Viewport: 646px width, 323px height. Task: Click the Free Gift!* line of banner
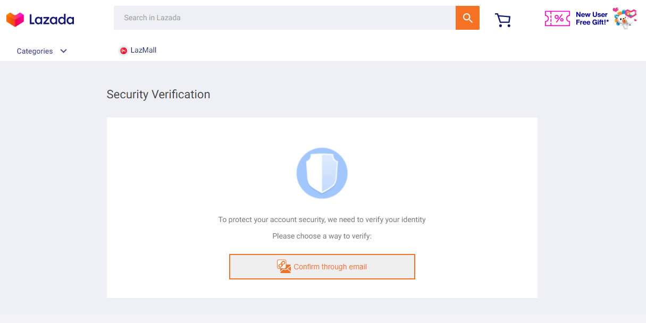click(x=592, y=22)
